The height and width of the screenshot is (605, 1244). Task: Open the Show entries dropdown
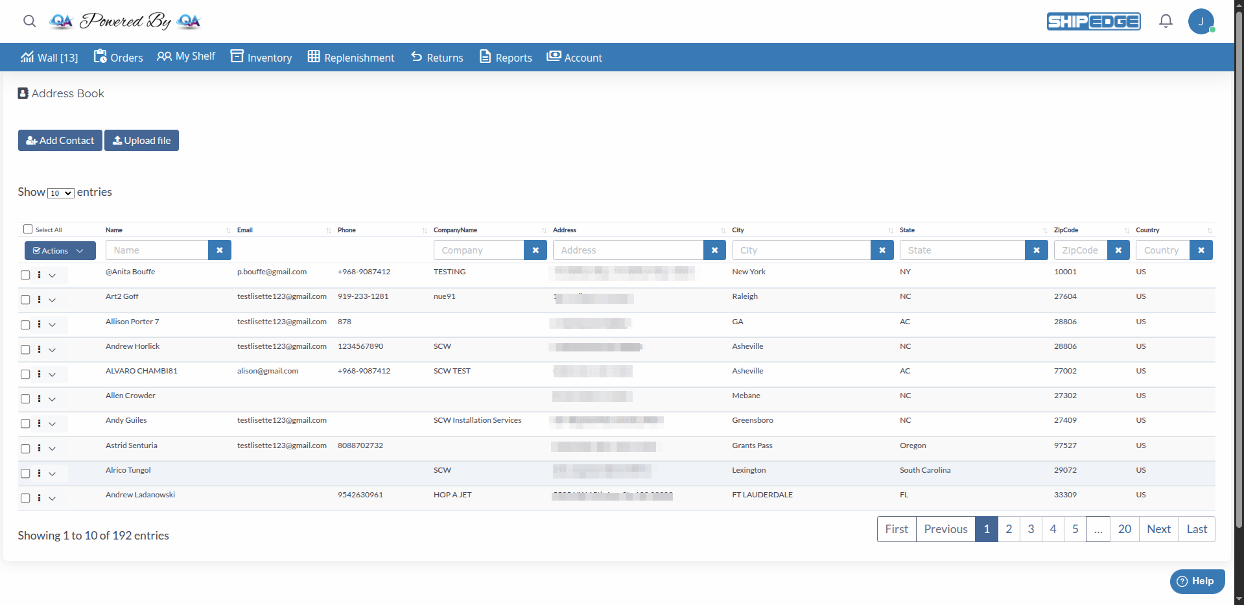point(60,193)
